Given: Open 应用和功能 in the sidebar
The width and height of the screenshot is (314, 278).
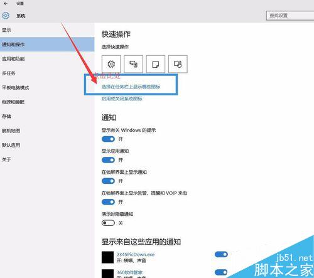Looking at the screenshot, I should [47, 59].
